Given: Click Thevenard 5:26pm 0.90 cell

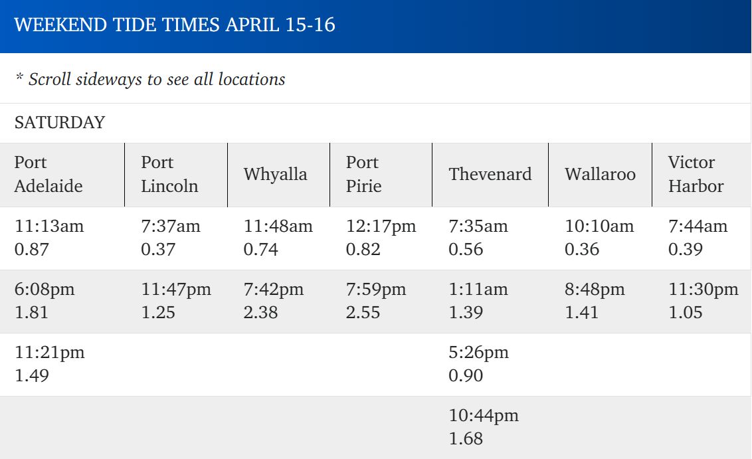Looking at the screenshot, I should click(x=478, y=364).
